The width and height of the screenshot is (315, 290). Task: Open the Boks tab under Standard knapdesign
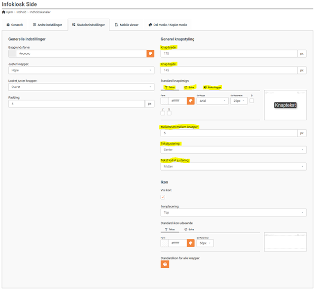coord(189,87)
